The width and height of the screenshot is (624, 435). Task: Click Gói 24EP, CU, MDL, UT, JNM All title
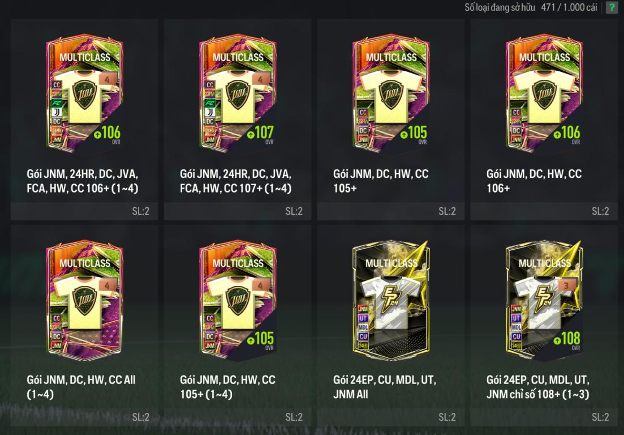385,387
